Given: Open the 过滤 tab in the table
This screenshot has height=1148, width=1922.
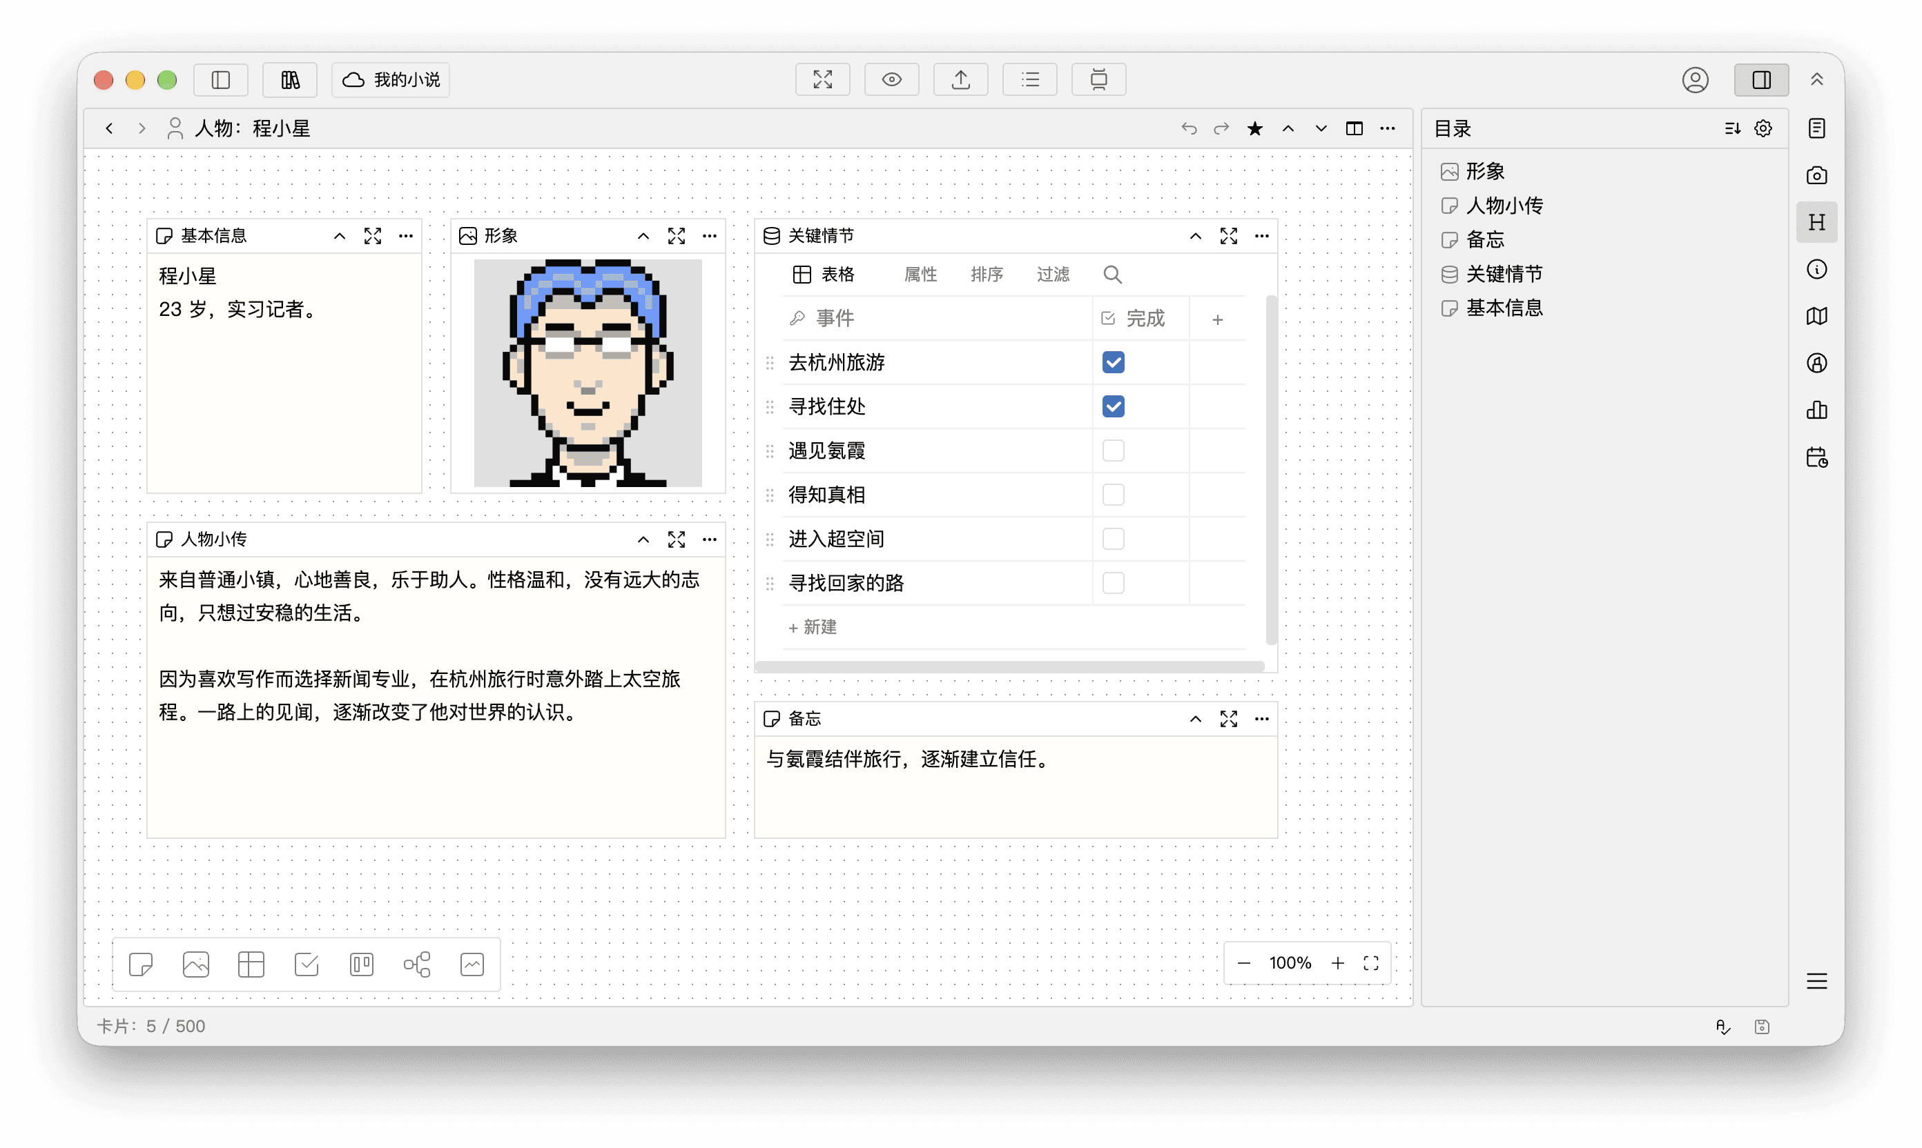Looking at the screenshot, I should (x=1052, y=275).
